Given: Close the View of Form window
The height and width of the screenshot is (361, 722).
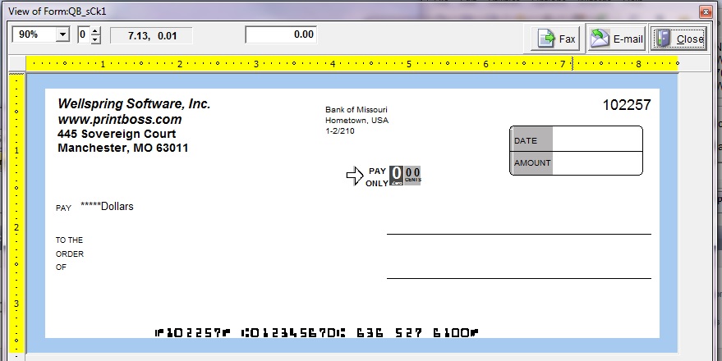Looking at the screenshot, I should pos(705,11).
